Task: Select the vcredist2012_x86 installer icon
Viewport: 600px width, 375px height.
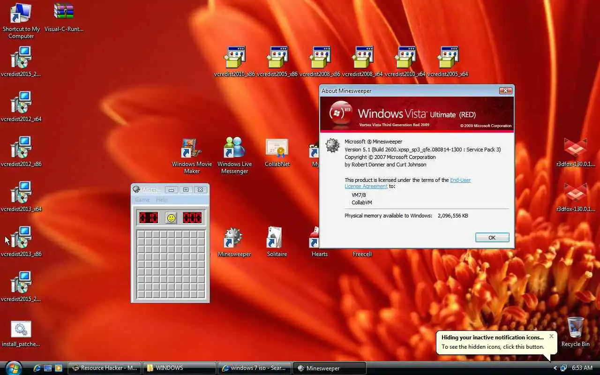Action: click(21, 152)
